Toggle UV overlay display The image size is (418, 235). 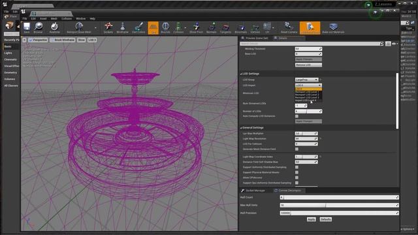coord(267,27)
